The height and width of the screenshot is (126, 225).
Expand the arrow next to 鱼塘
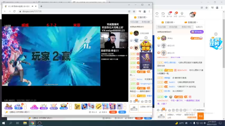[x=25, y=107]
